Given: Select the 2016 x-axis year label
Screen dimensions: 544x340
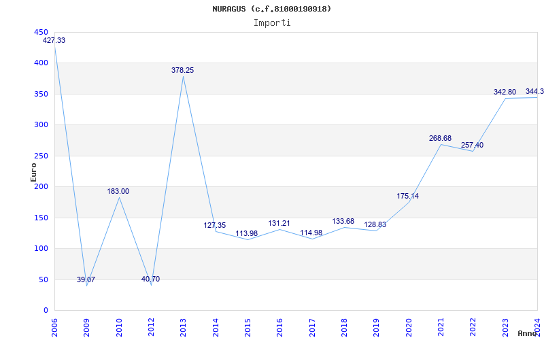Looking at the screenshot, I should pos(280,328).
